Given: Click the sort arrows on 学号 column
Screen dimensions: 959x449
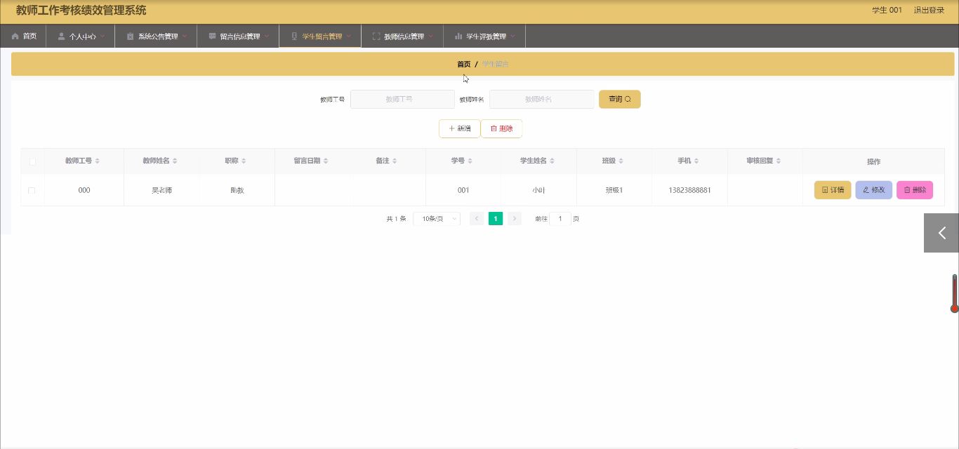Looking at the screenshot, I should click(470, 161).
